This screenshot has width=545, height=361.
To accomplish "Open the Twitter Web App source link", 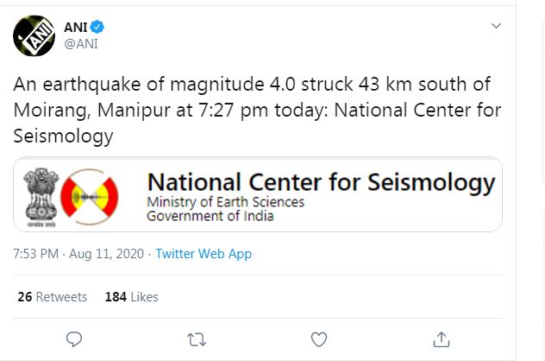I will point(204,254).
